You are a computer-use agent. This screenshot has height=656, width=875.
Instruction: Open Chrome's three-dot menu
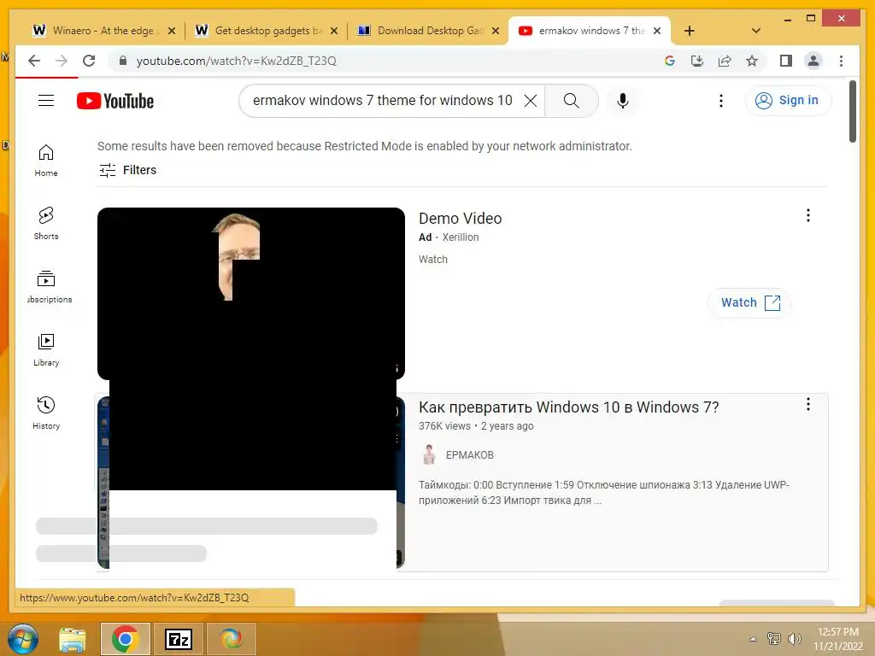pyautogui.click(x=841, y=61)
